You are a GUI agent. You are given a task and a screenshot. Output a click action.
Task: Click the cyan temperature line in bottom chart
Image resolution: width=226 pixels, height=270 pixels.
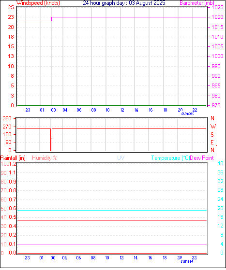112,210
